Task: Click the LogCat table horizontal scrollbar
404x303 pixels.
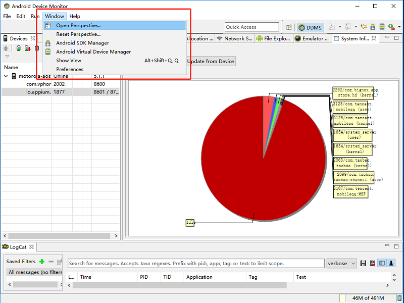Action: [180, 285]
